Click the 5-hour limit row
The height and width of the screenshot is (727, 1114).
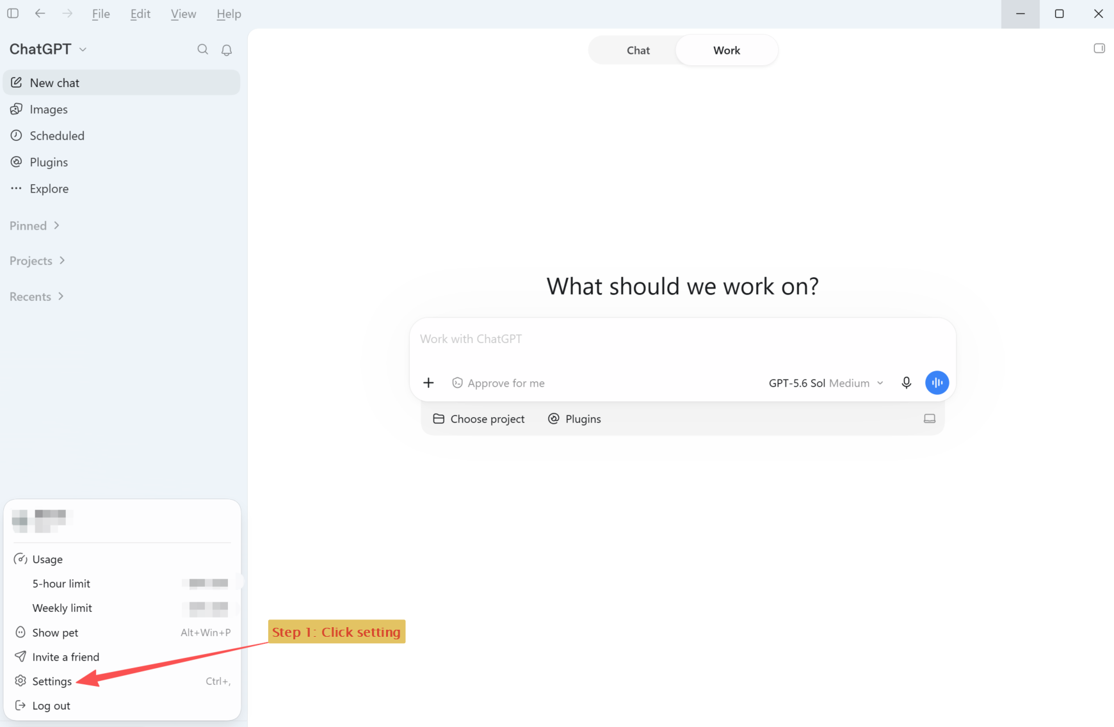pos(122,584)
